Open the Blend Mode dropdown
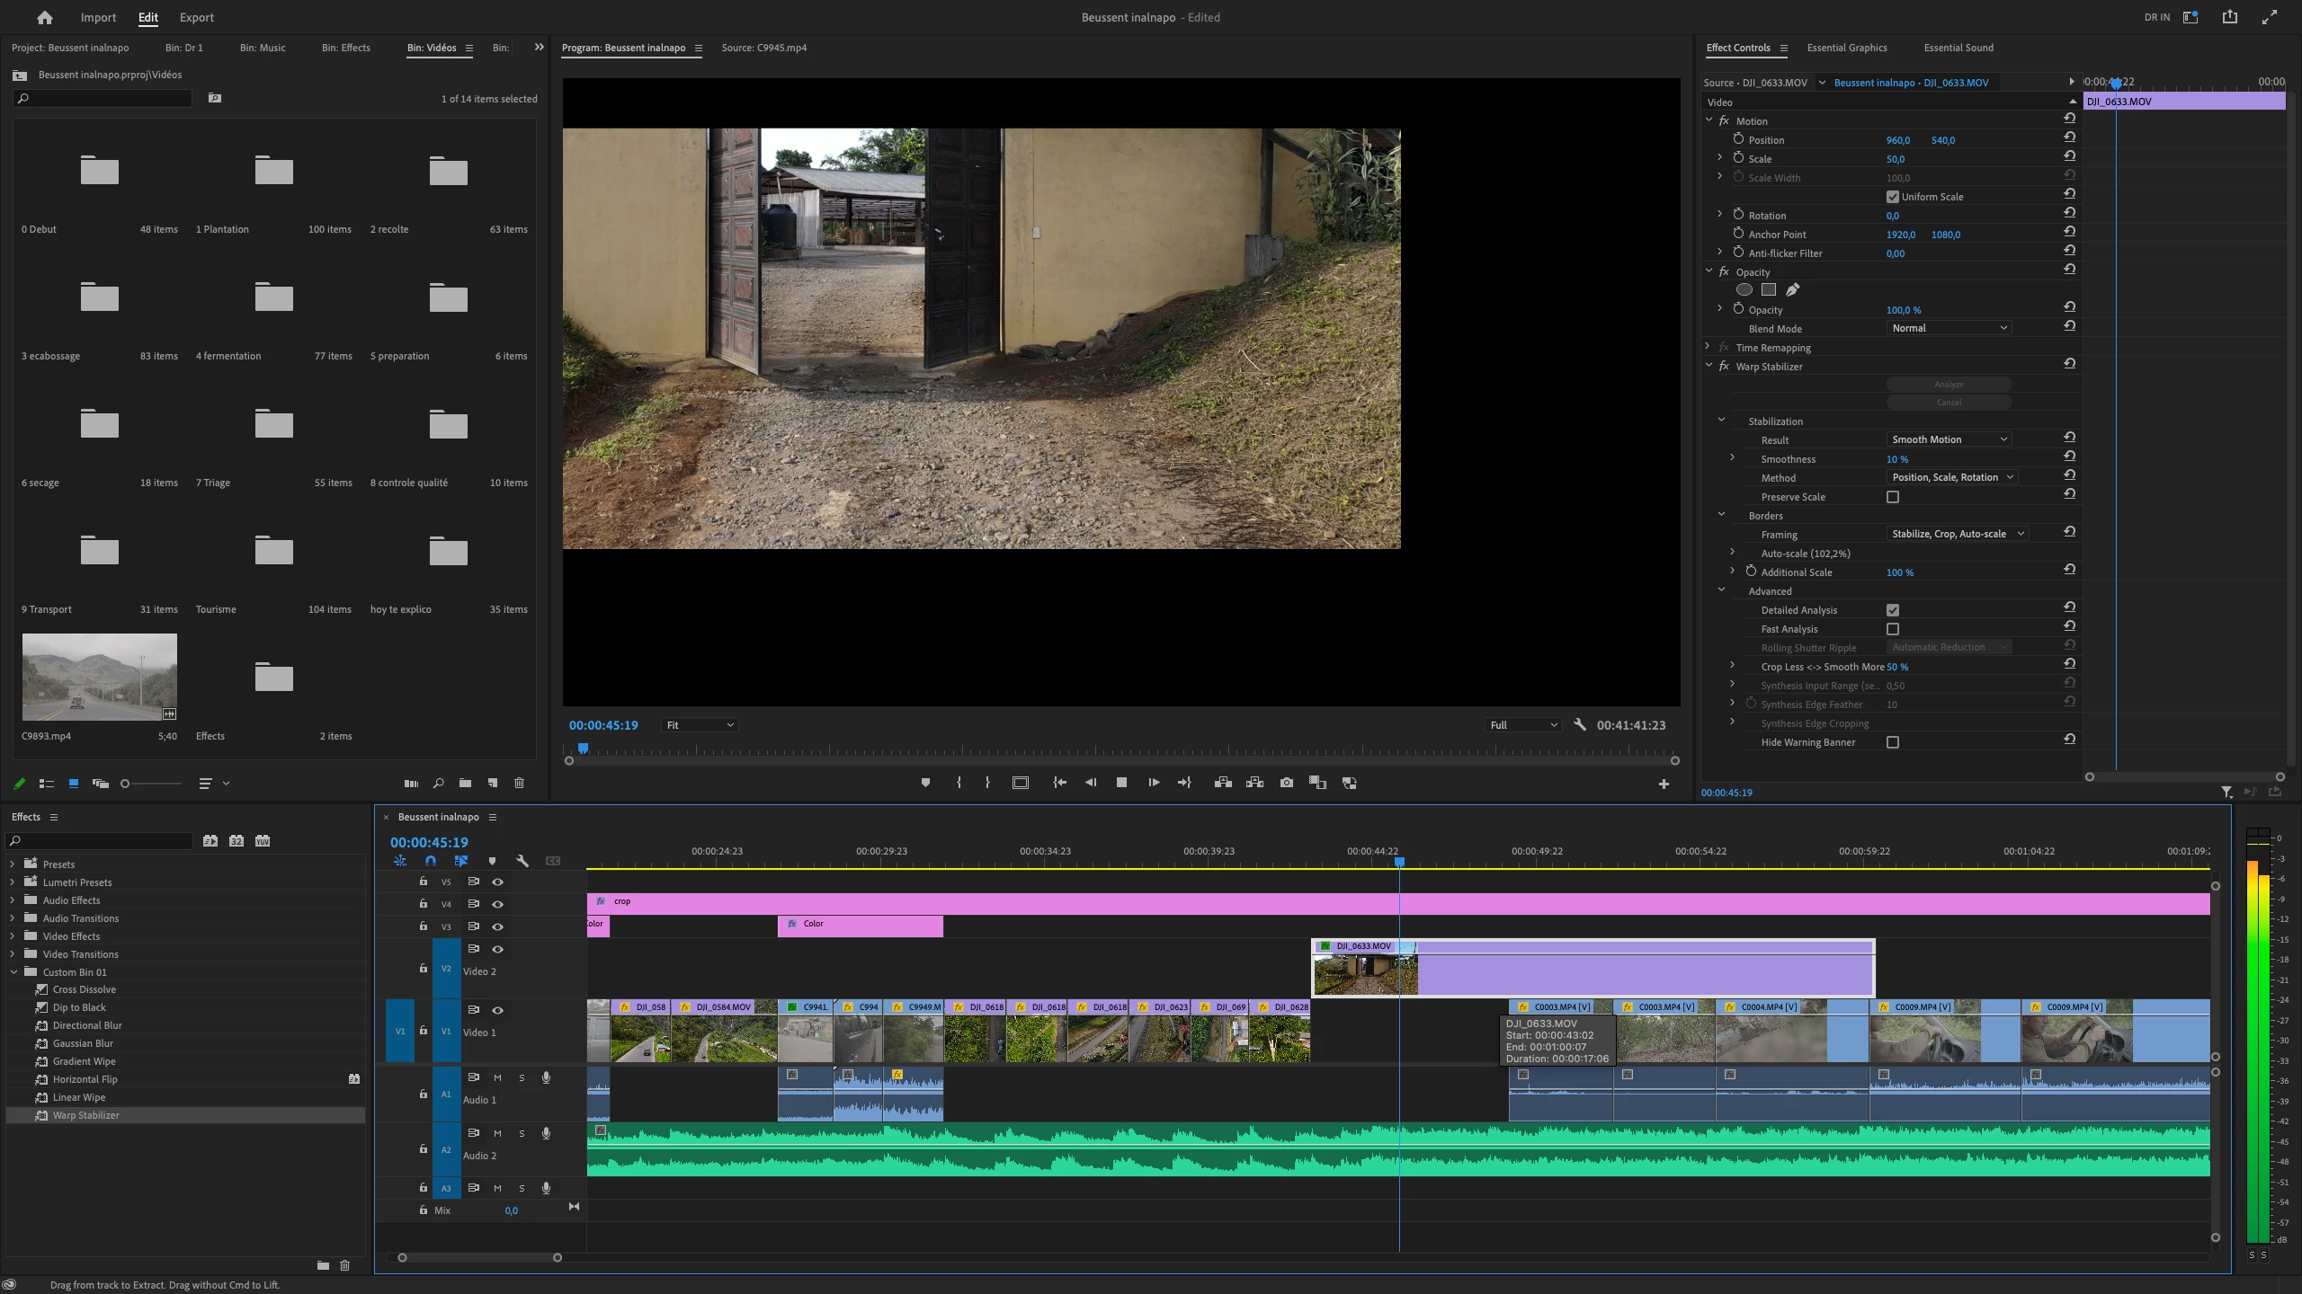The height and width of the screenshot is (1294, 2302). tap(1949, 328)
